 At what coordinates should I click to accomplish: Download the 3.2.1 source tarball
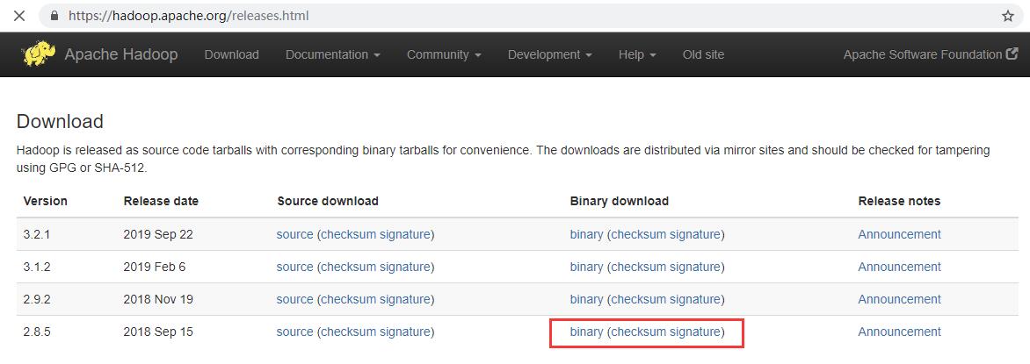[294, 234]
